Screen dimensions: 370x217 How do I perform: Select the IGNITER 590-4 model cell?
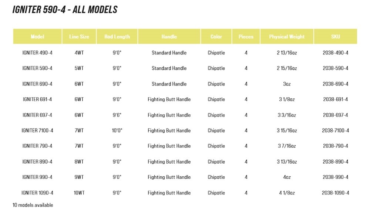coord(37,68)
